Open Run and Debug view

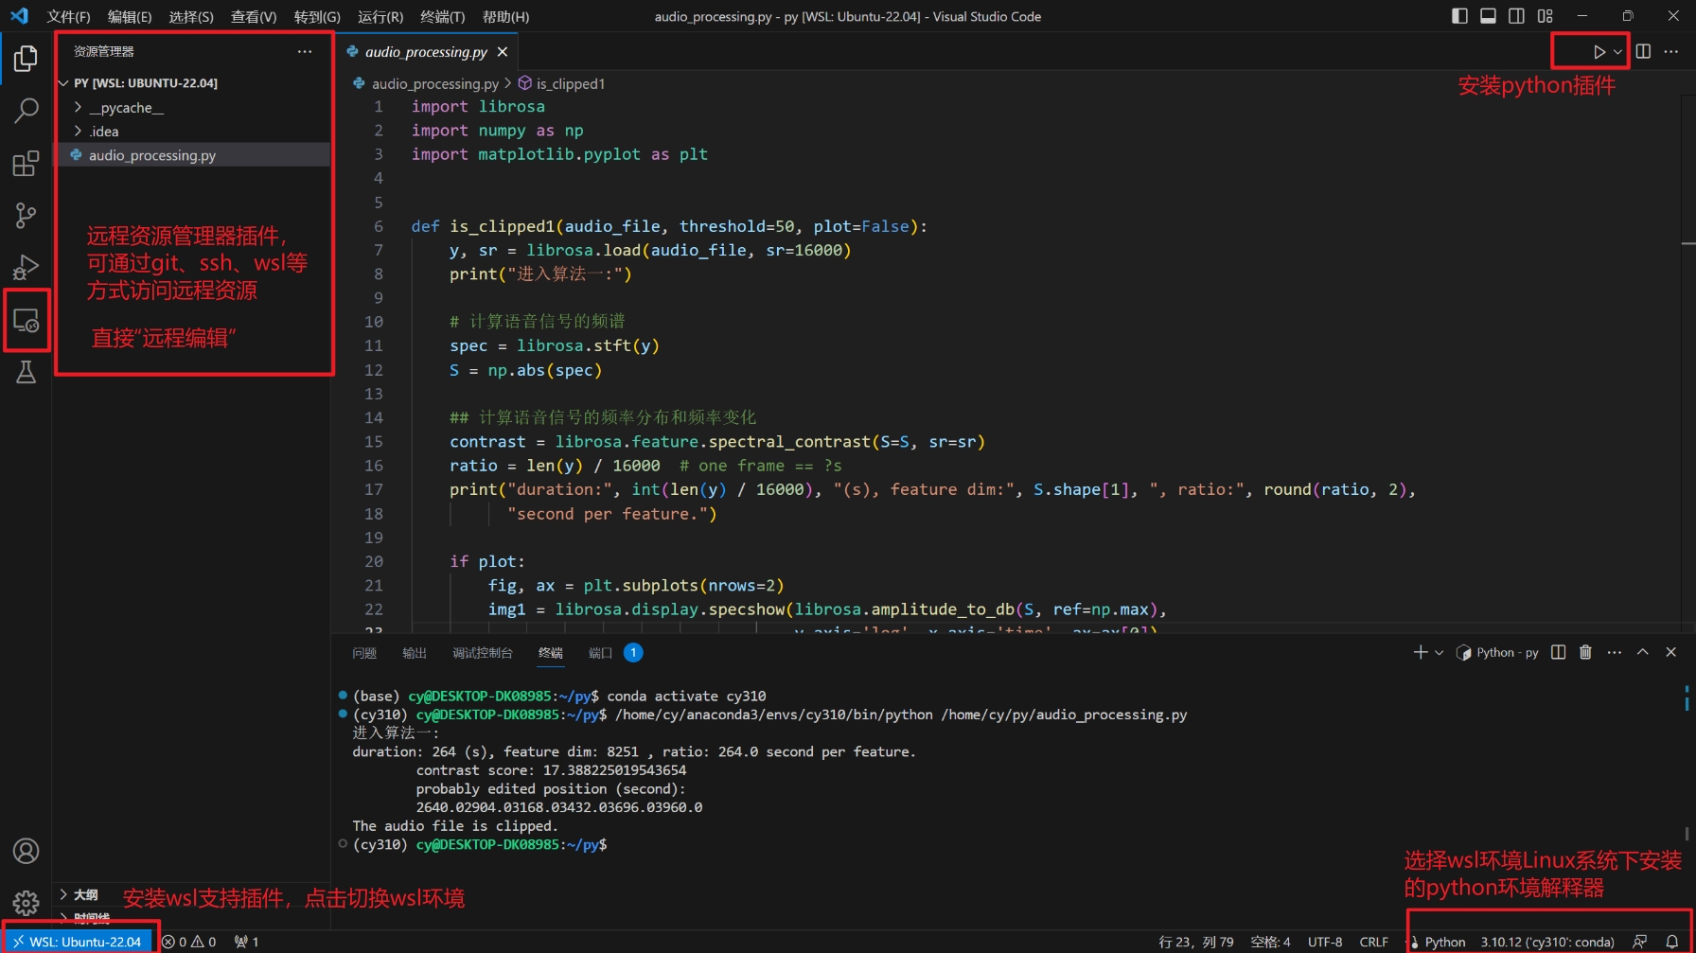(x=26, y=268)
